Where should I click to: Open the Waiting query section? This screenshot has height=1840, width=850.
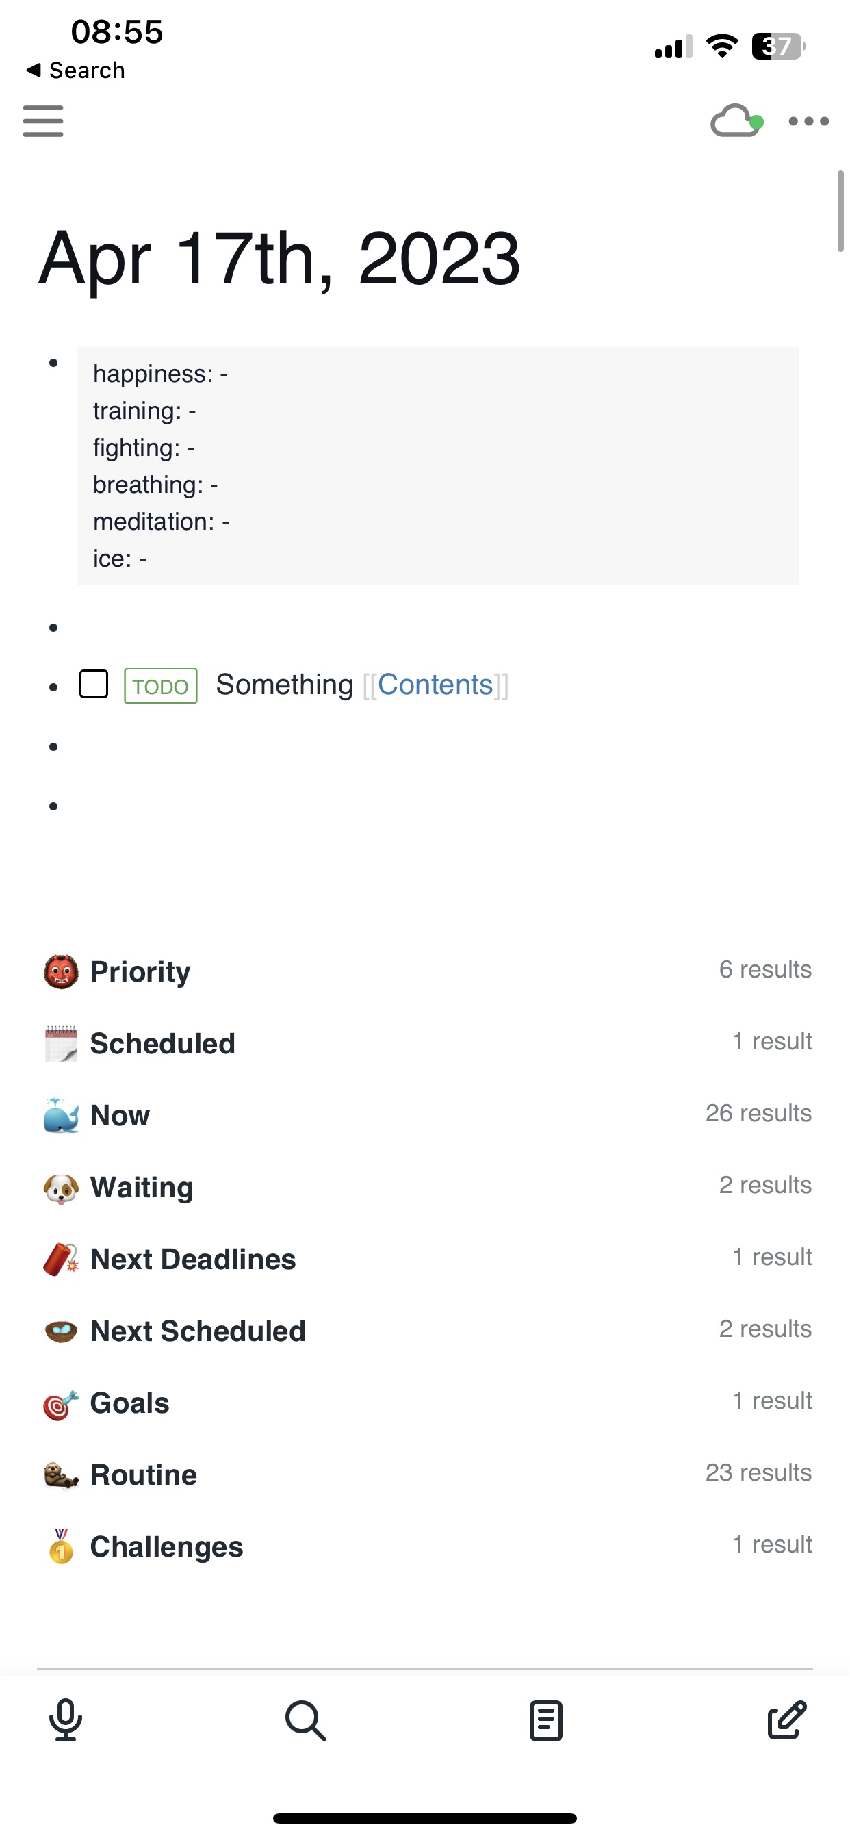141,1186
